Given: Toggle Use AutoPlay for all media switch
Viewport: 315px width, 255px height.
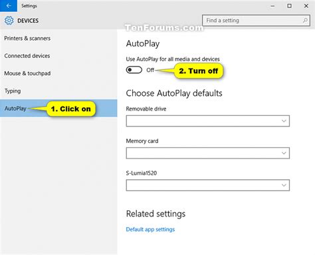Looking at the screenshot, I should pyautogui.click(x=134, y=70).
